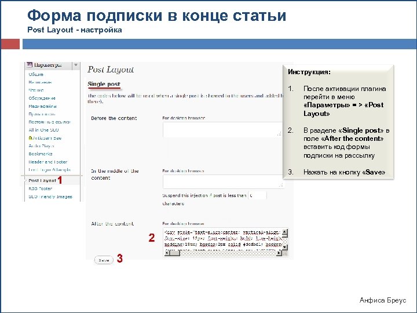
Task: Click the 'Single post' section heading
Action: [x=104, y=84]
